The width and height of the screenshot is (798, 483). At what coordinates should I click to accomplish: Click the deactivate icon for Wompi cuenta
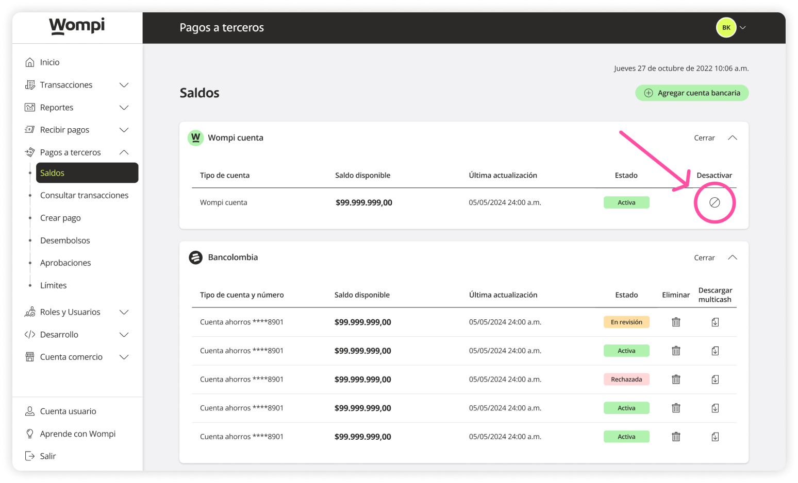[x=714, y=202]
